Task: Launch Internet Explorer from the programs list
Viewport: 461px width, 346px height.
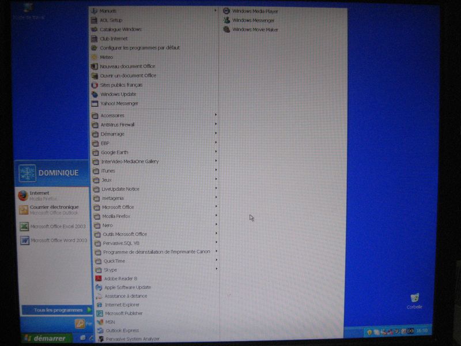Action: pos(118,305)
